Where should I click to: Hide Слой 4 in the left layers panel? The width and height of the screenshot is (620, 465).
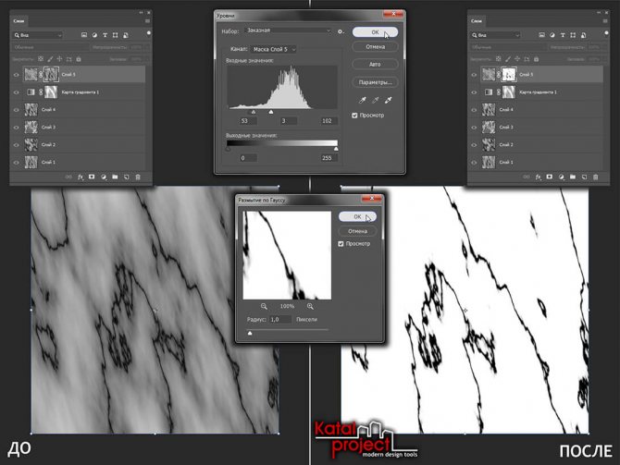click(15, 109)
